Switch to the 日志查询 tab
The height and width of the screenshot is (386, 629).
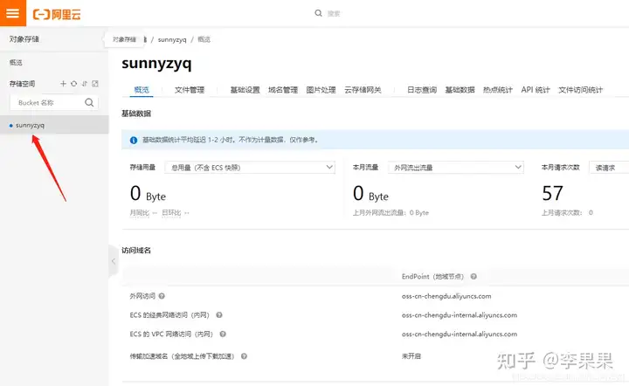[422, 90]
